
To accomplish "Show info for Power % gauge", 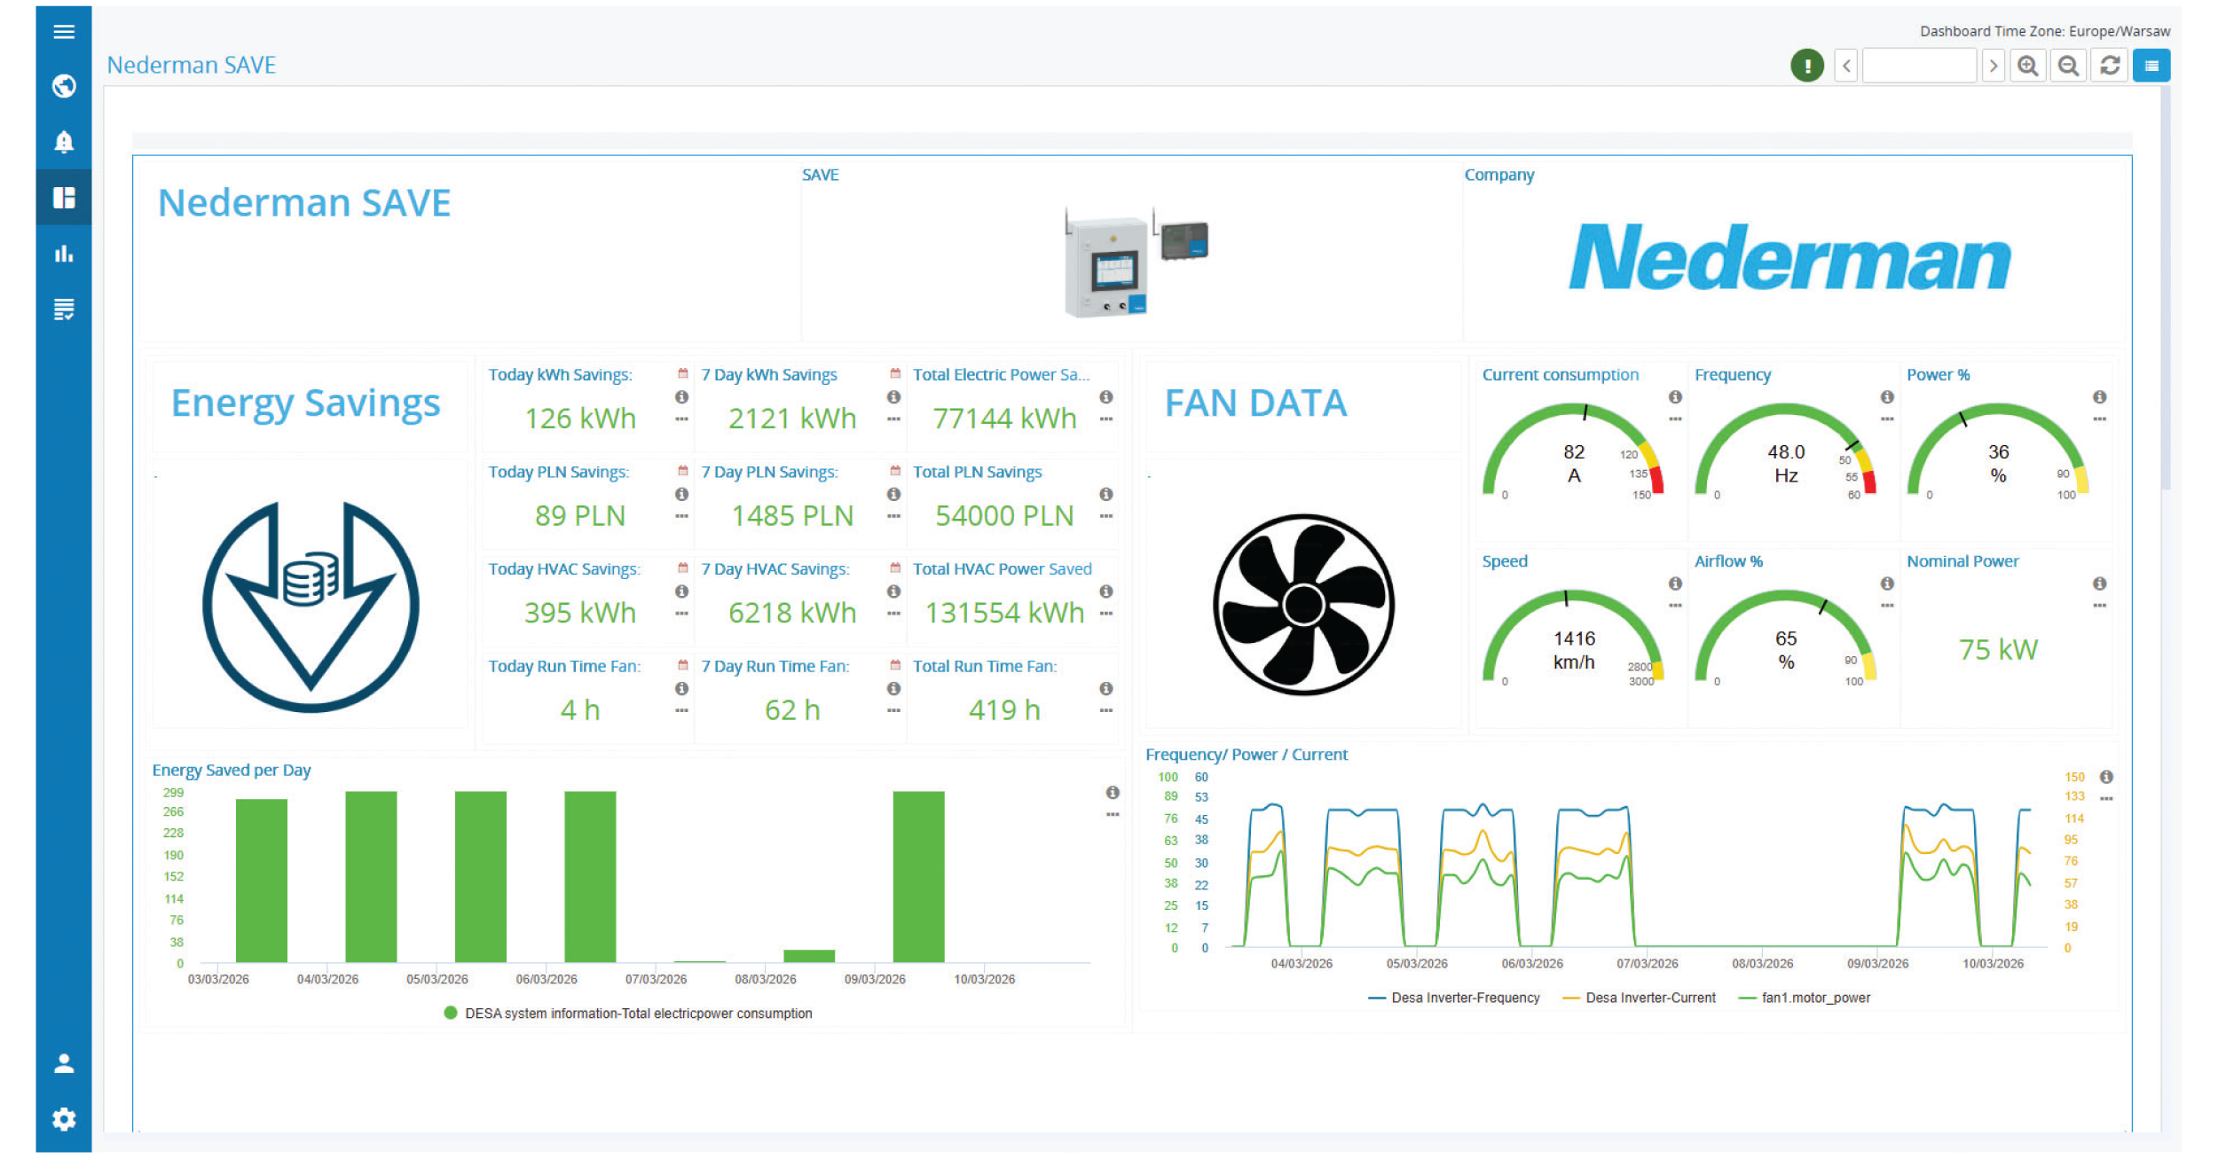I will coord(2099,397).
